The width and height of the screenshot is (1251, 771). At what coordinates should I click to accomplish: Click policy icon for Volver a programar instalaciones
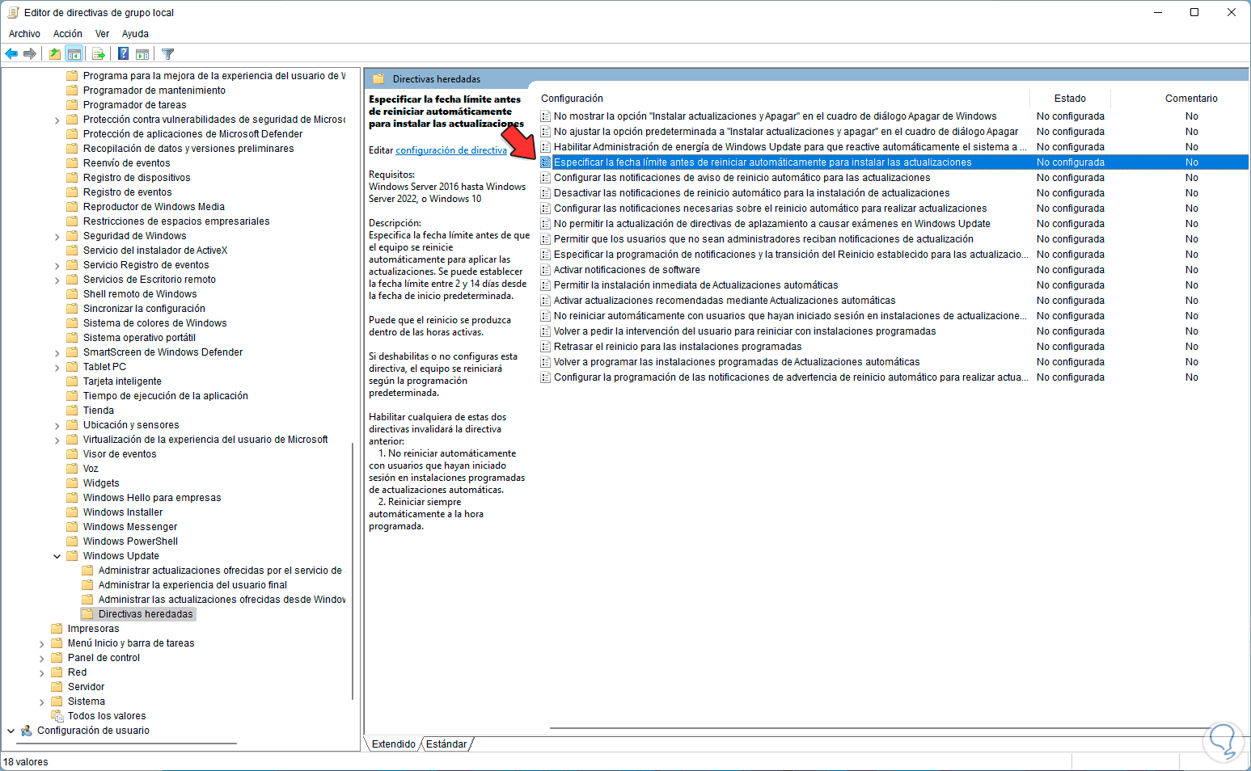coord(546,362)
